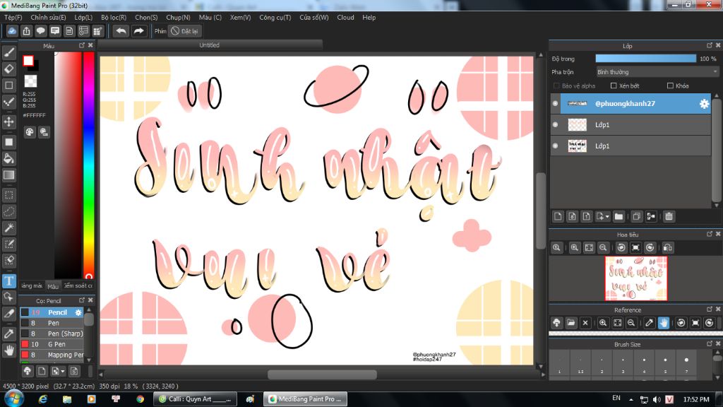723x407 pixels.
Task: Enable the Xén bớt clipping checkbox
Action: pos(614,85)
